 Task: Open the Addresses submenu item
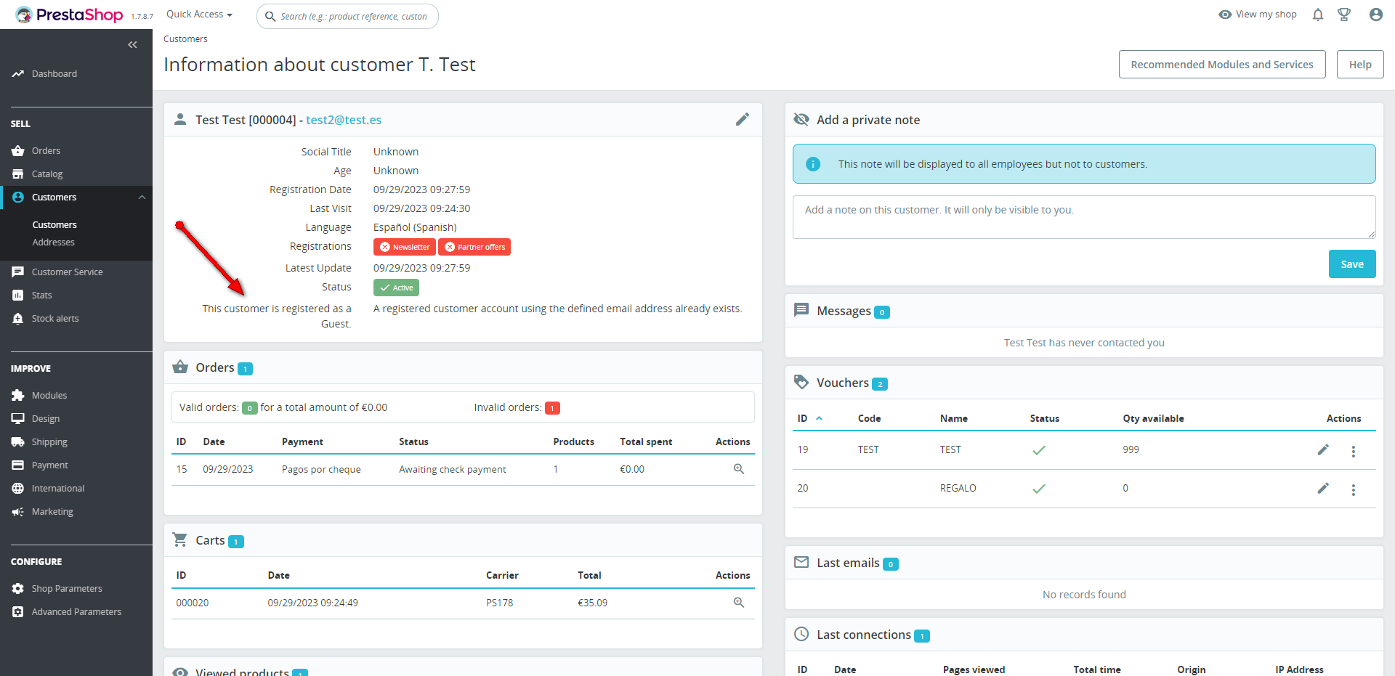click(x=54, y=243)
